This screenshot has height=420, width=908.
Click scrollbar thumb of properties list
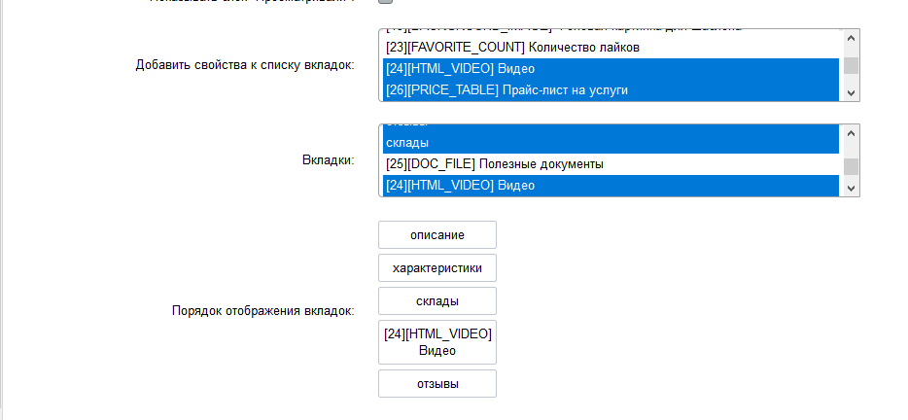851,65
